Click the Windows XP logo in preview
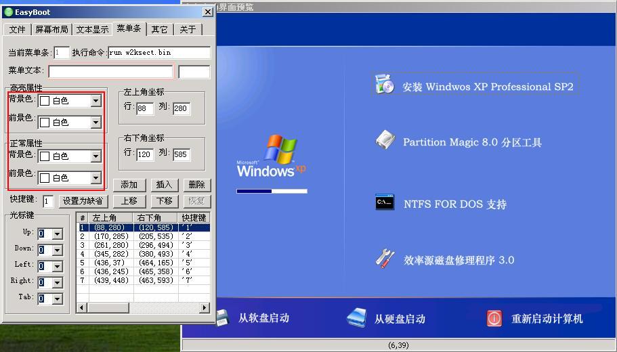The image size is (617, 352). 272,156
